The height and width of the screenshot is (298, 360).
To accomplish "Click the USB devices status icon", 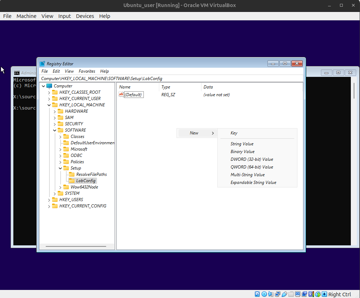I will pos(284,294).
